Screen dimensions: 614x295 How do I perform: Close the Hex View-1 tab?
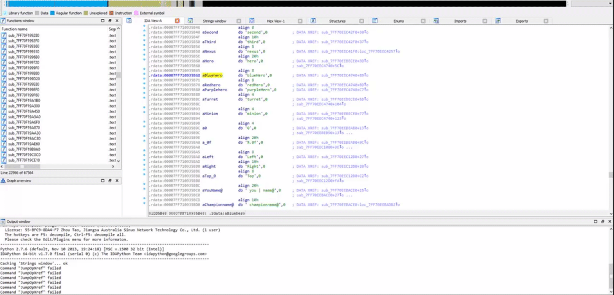300,21
